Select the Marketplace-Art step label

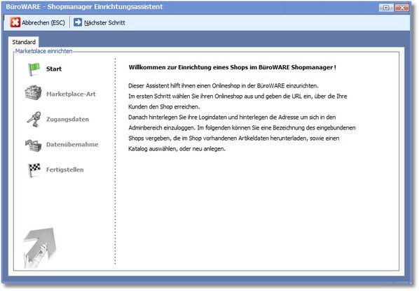(x=71, y=94)
